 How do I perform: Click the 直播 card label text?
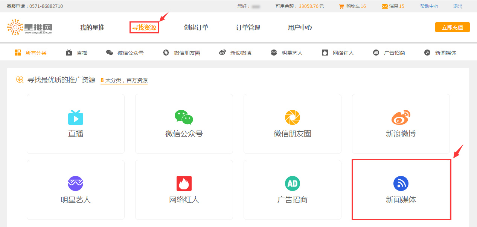pos(76,134)
